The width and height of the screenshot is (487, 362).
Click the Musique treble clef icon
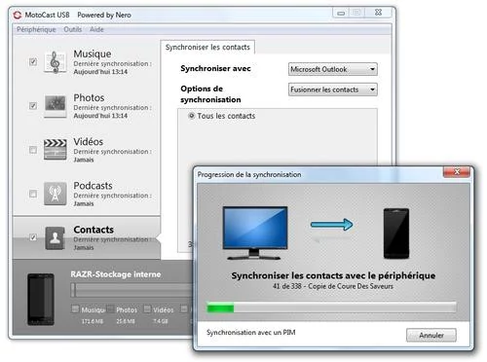[x=56, y=62]
